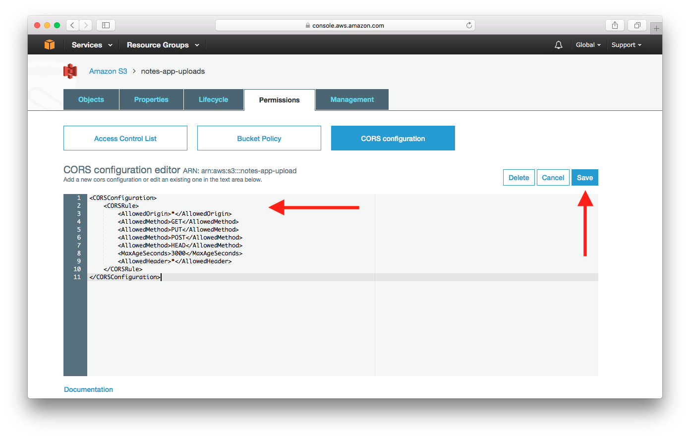Image resolution: width=690 pixels, height=438 pixels.
Task: Click the AWS cube logo icon
Action: click(50, 45)
